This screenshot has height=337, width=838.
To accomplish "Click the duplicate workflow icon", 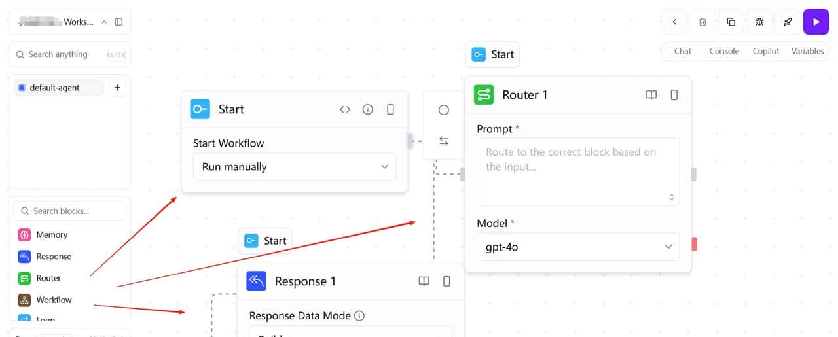I will 731,22.
